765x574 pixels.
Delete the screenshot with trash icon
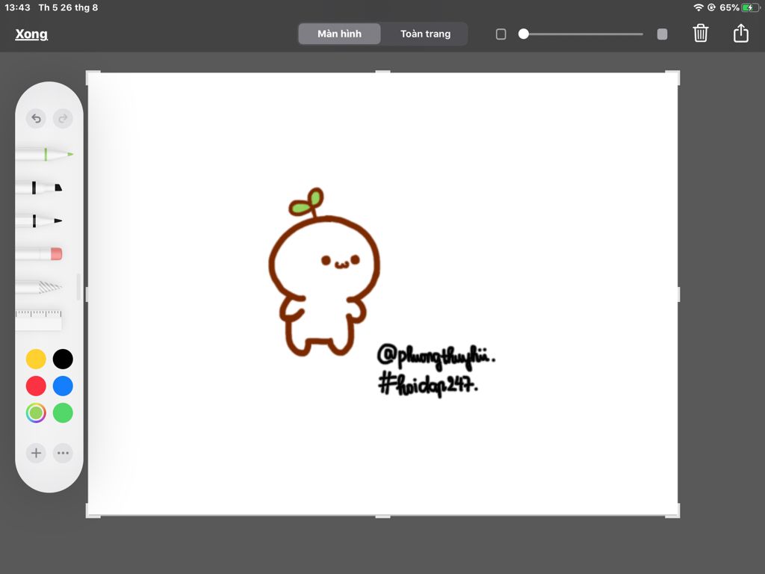tap(701, 33)
